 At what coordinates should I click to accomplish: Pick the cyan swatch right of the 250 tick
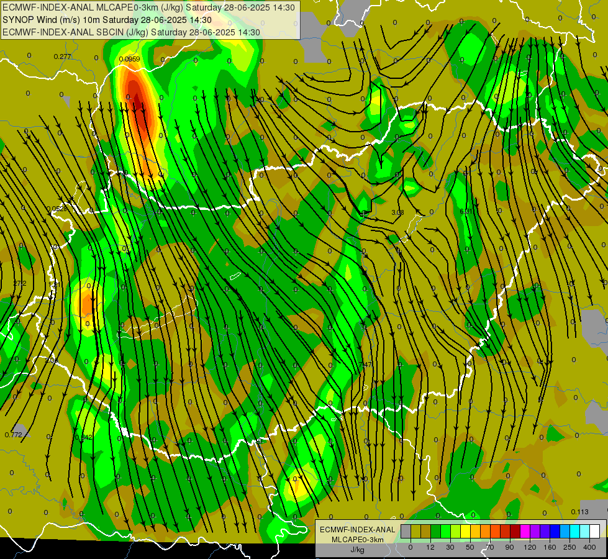[x=575, y=531]
